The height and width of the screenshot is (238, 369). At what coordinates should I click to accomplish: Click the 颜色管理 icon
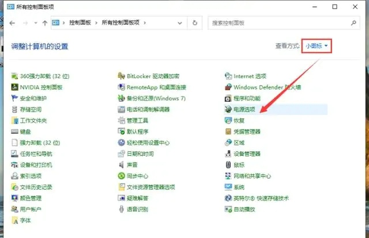click(x=14, y=198)
